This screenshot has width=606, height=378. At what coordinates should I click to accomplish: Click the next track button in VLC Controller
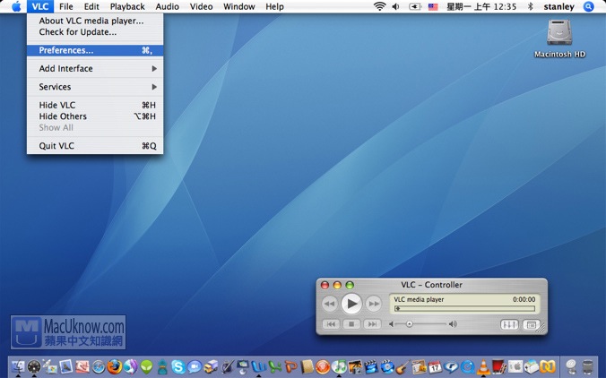(x=372, y=324)
